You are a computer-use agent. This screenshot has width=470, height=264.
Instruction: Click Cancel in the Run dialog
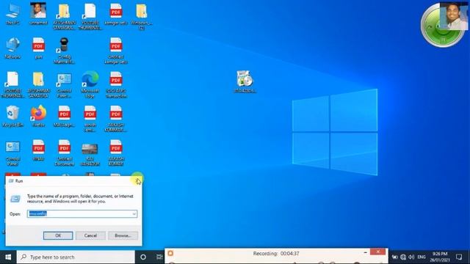90,235
